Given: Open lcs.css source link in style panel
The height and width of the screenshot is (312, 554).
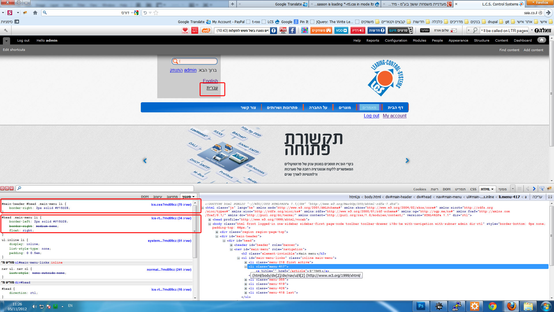Looking at the screenshot, I should pyautogui.click(x=171, y=204).
